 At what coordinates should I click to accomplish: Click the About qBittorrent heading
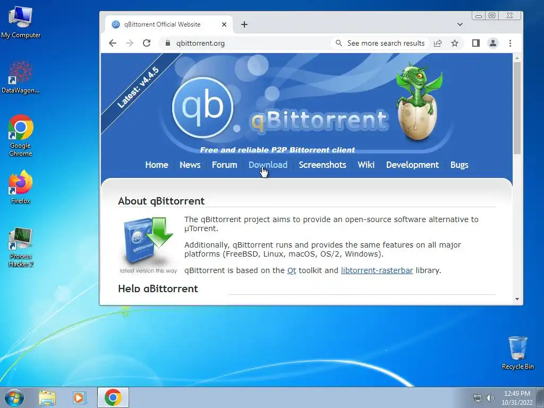coord(161,201)
